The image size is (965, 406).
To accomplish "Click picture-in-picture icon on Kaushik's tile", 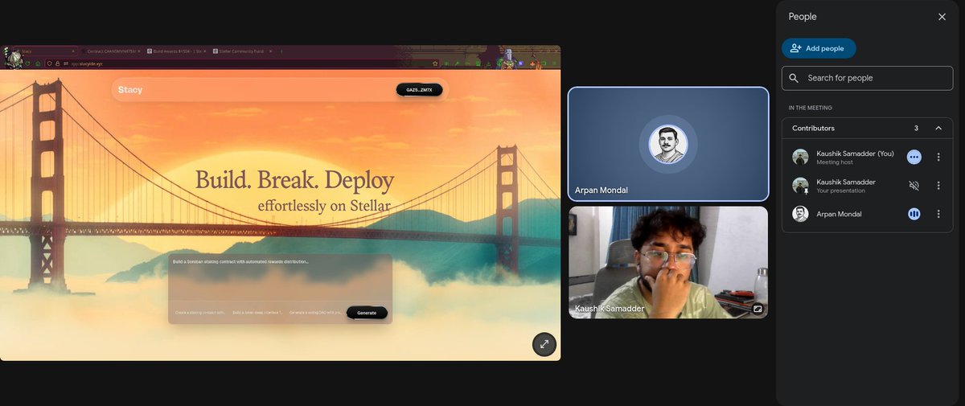I will coord(757,308).
